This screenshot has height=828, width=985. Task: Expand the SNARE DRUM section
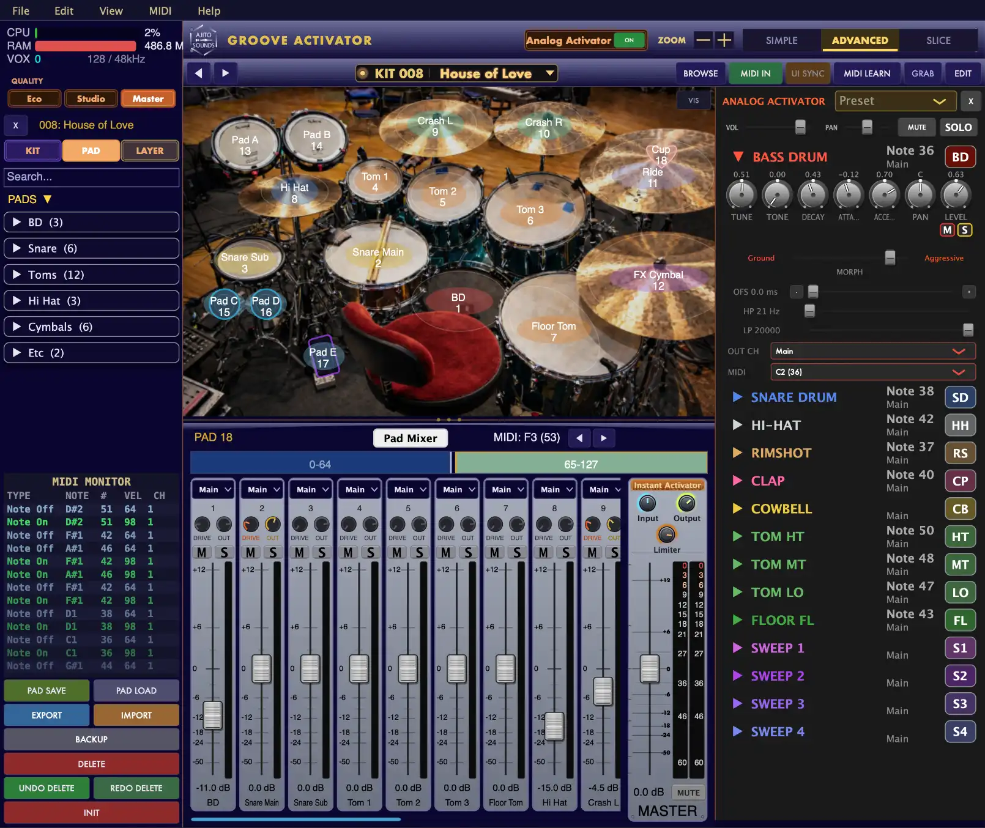coord(738,397)
